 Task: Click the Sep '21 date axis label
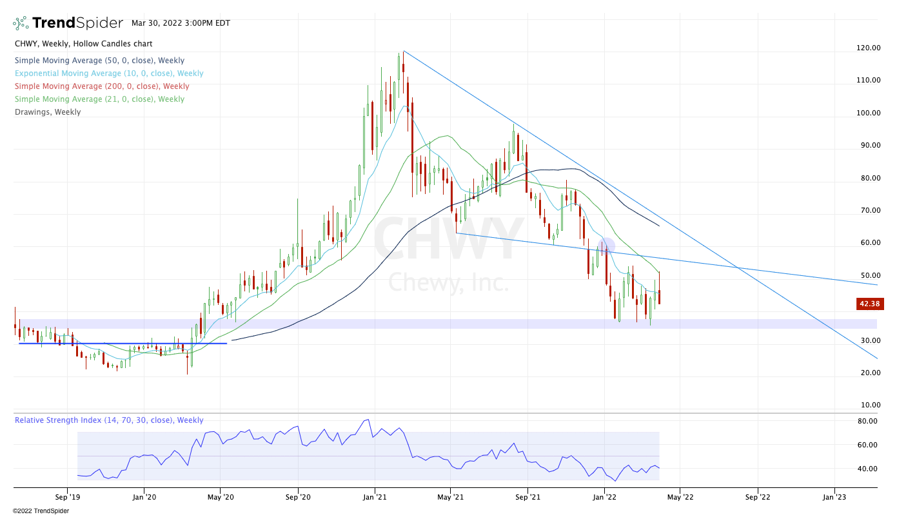[527, 498]
